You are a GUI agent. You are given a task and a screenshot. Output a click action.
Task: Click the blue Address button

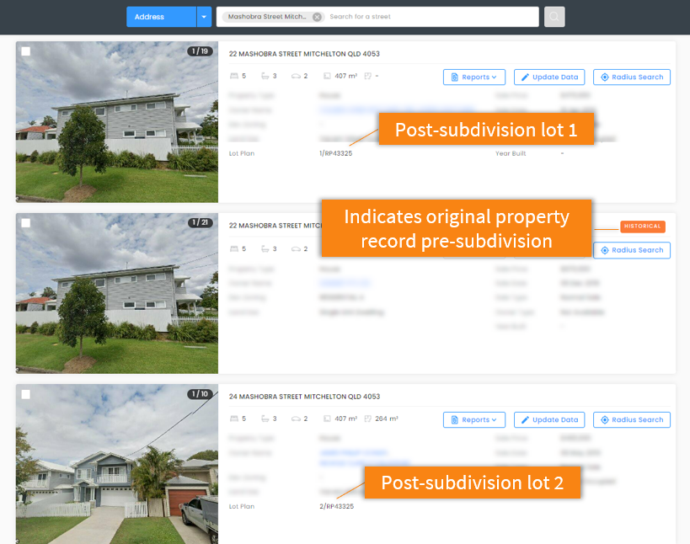click(161, 17)
